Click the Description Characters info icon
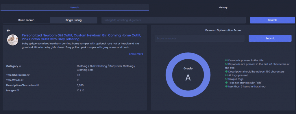Viewport: 296px width, 114px height. click(x=38, y=85)
